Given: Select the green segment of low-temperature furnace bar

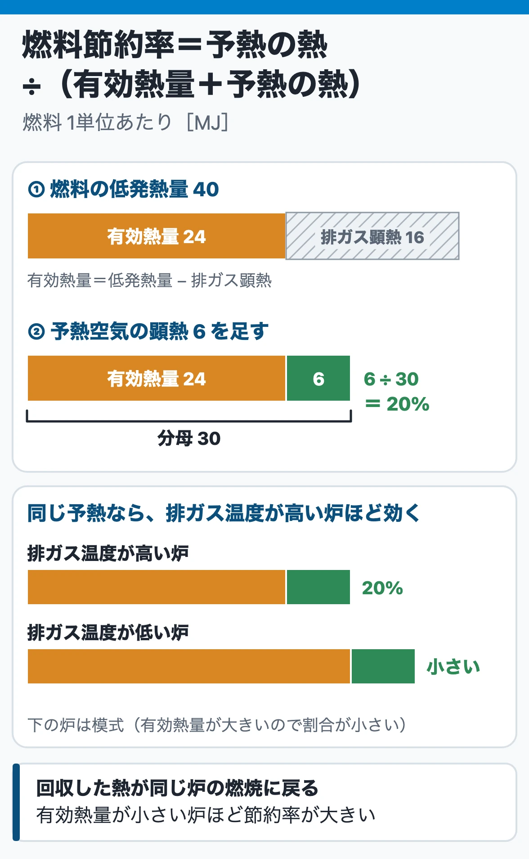Looking at the screenshot, I should (x=383, y=666).
